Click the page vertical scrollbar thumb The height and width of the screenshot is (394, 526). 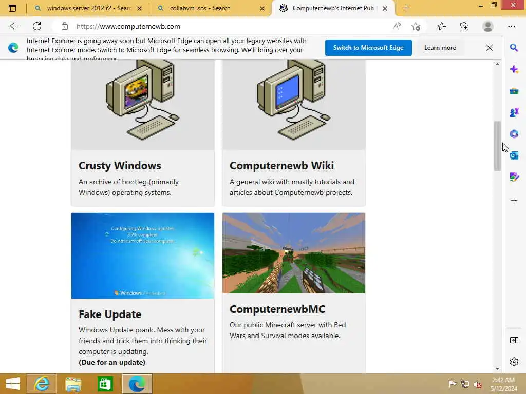click(x=497, y=146)
